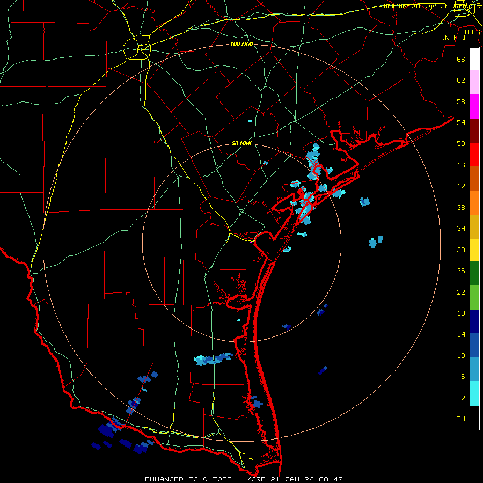Click the '46' legend value

point(461,165)
